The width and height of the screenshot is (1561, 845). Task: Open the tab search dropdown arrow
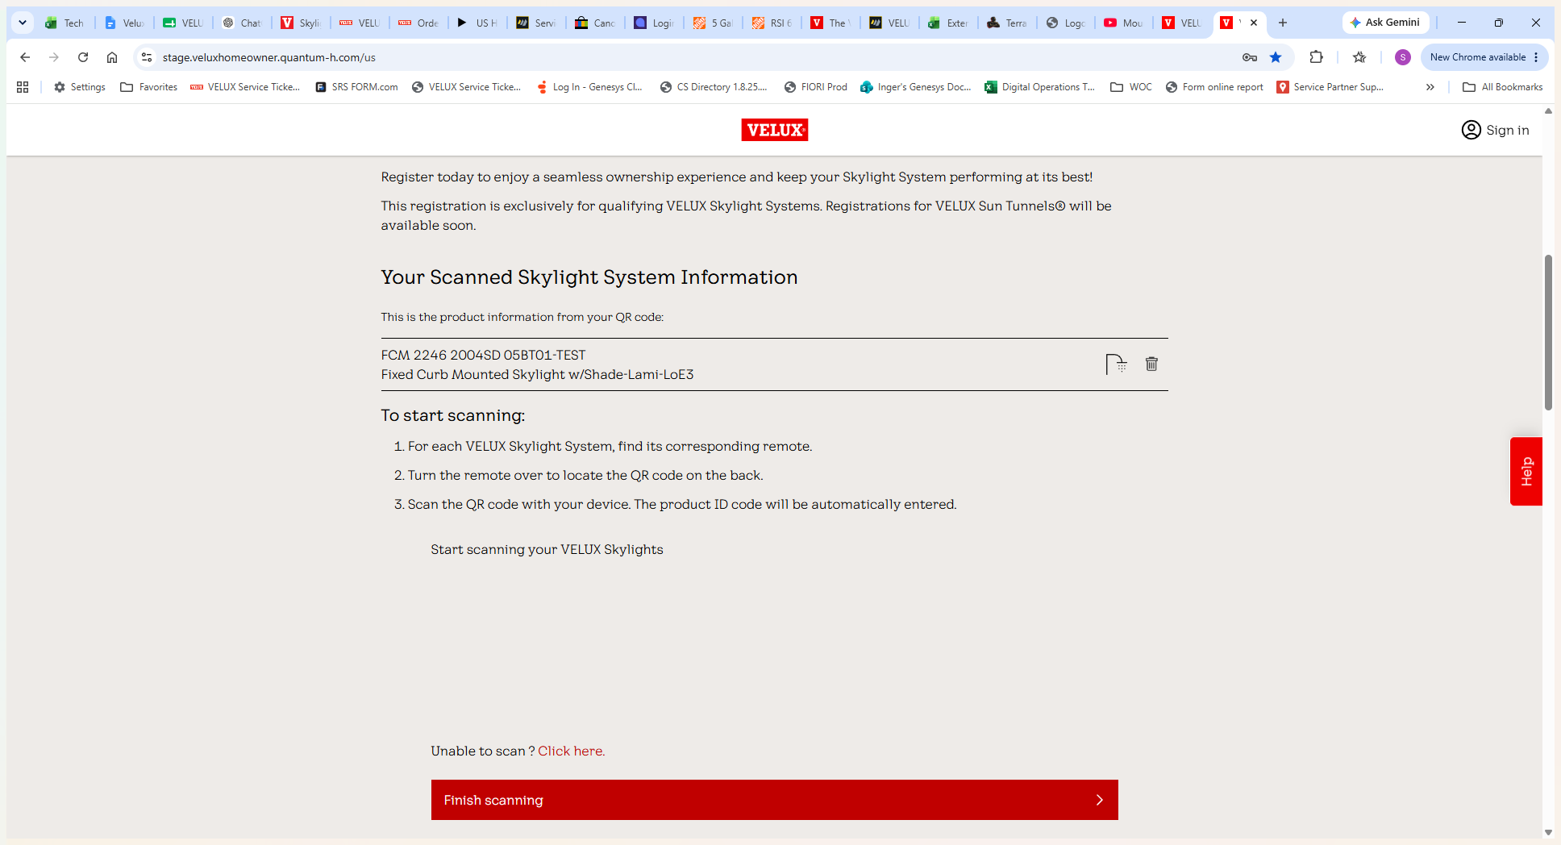pyautogui.click(x=23, y=23)
